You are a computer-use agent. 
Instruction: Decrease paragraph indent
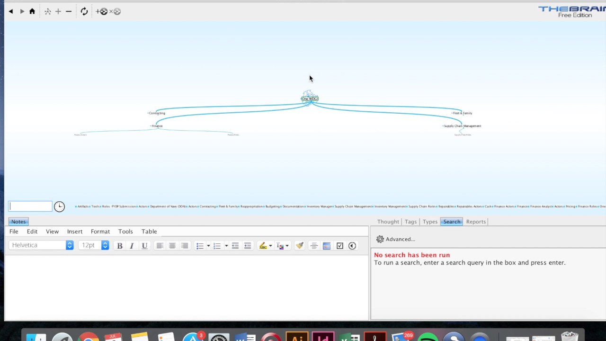tap(235, 245)
